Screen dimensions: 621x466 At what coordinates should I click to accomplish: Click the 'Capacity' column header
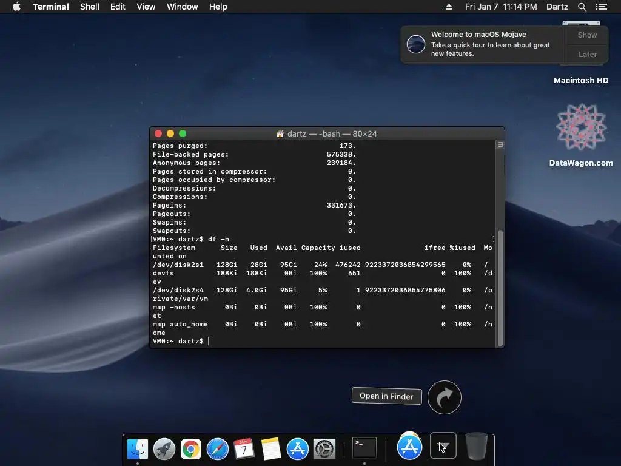(x=318, y=248)
